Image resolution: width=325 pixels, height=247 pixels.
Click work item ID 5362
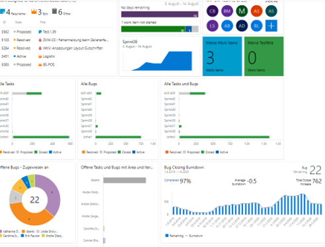pyautogui.click(x=5, y=32)
